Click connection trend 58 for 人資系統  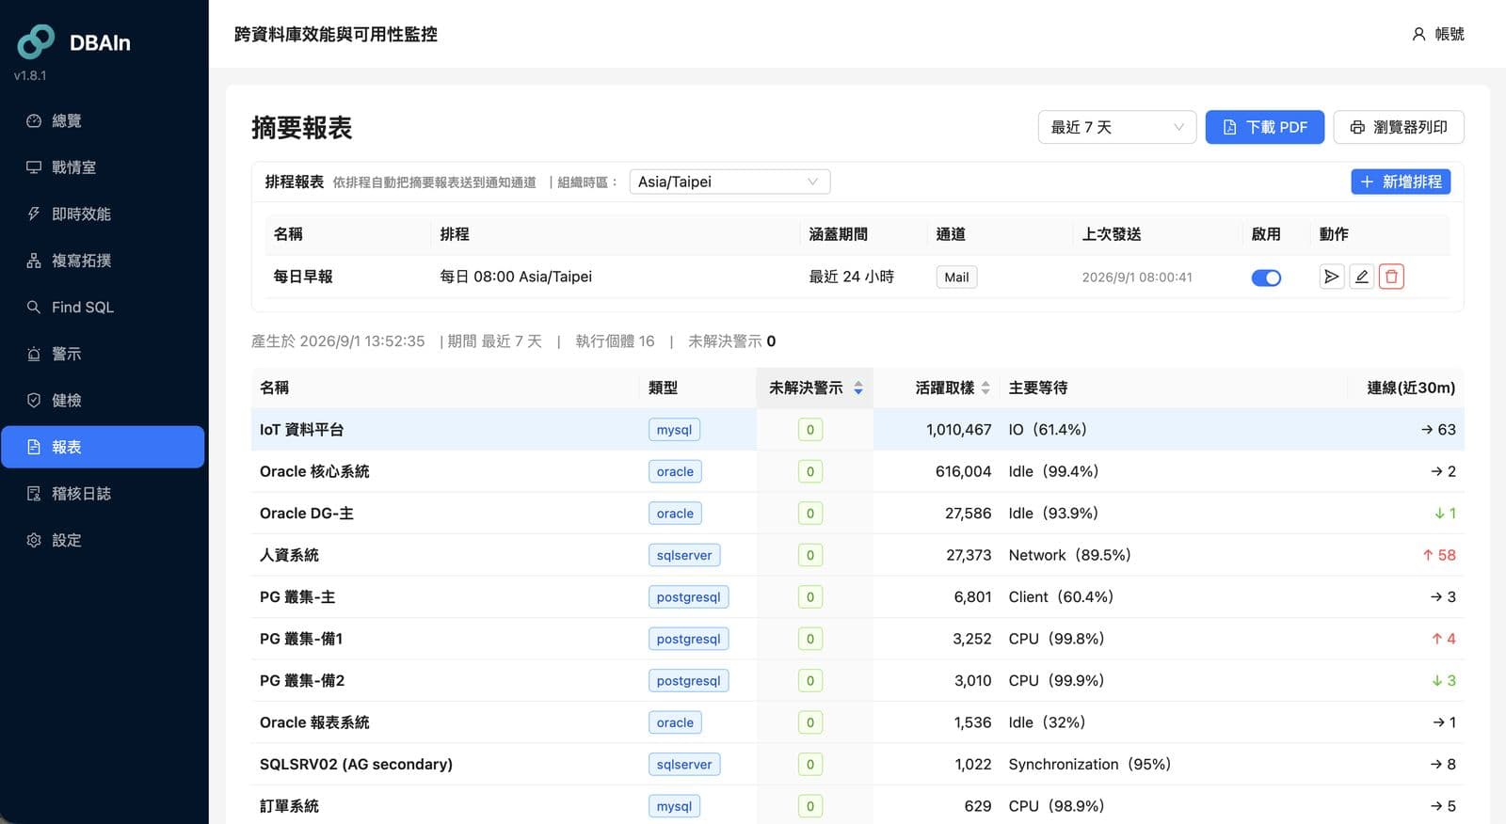1439,555
